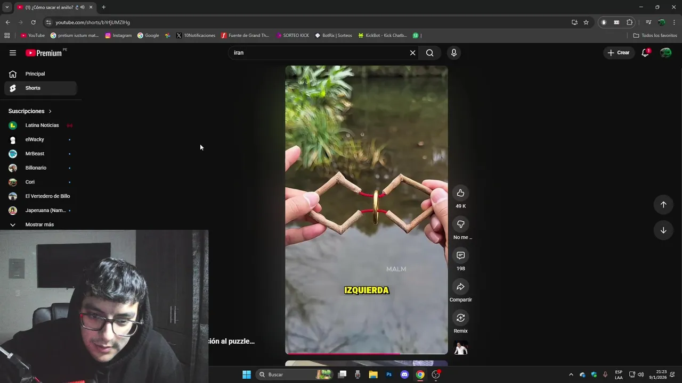Open Todos los favoritos folder

point(655,36)
